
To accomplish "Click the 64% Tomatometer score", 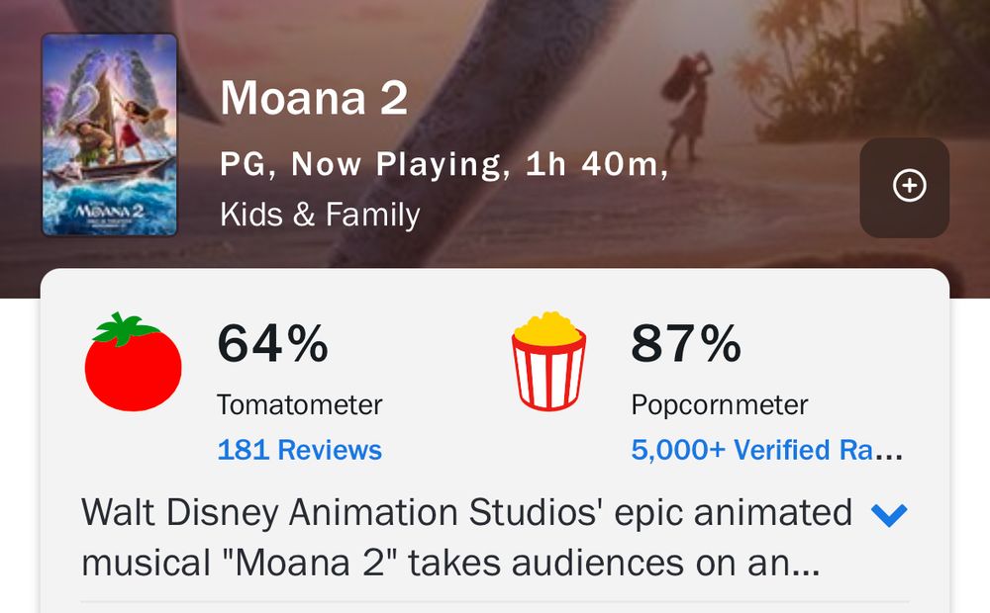I will point(272,344).
